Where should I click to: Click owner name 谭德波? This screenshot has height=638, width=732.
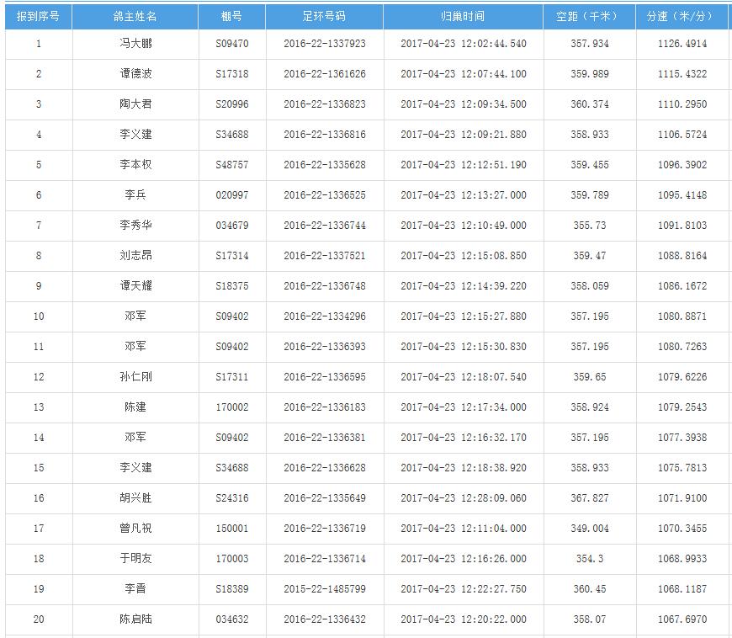tap(135, 74)
